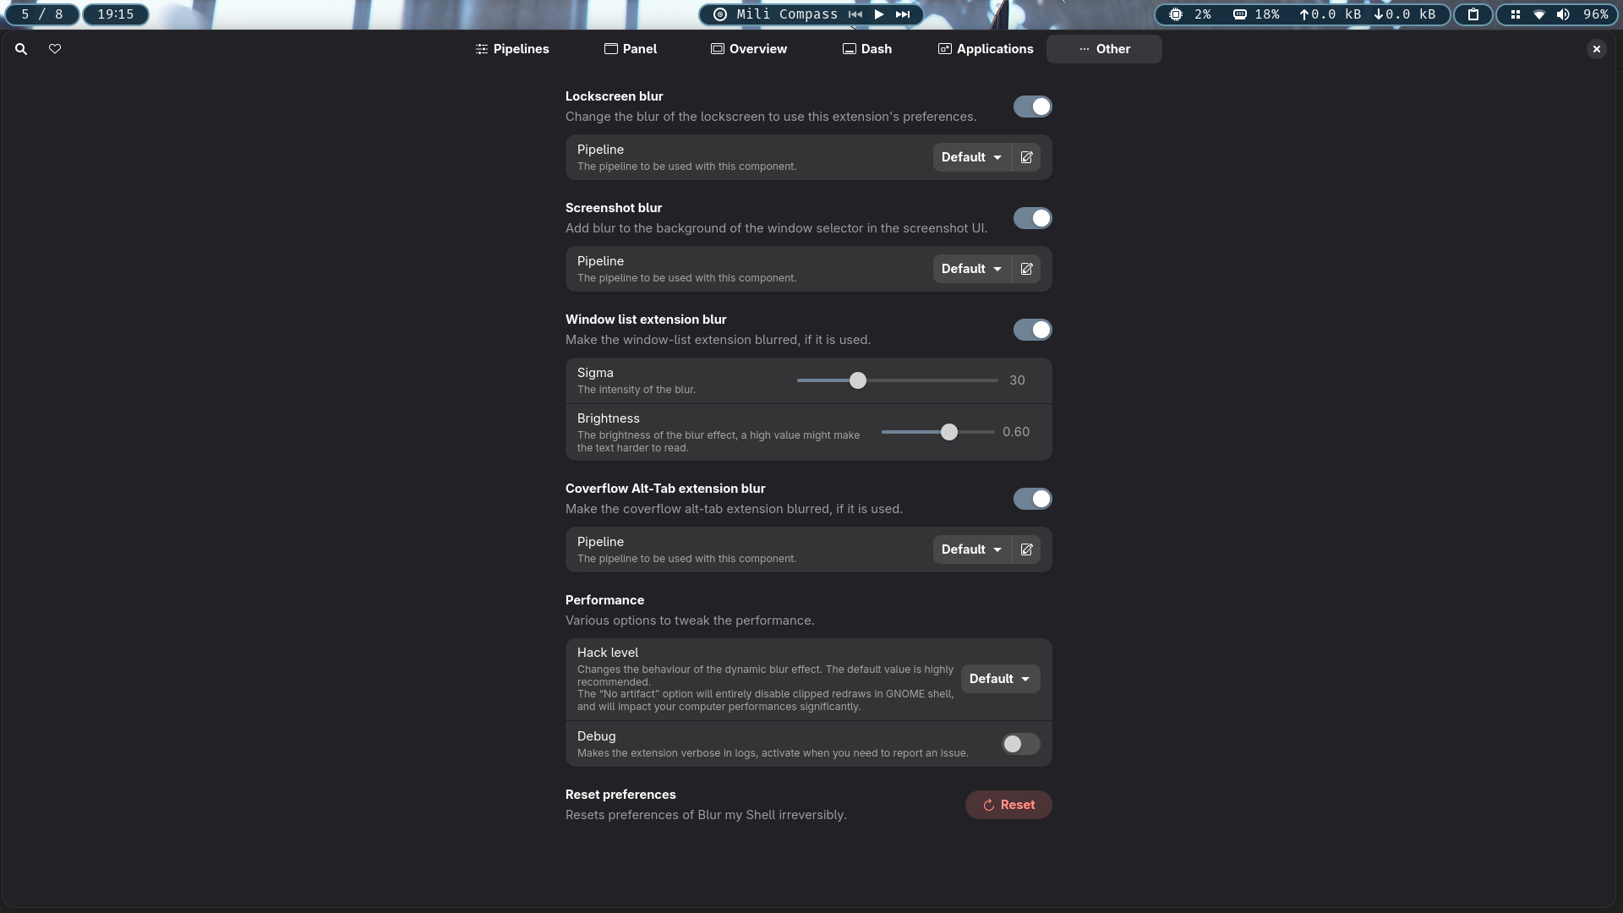
Task: Open the Applications tab
Action: [x=986, y=49]
